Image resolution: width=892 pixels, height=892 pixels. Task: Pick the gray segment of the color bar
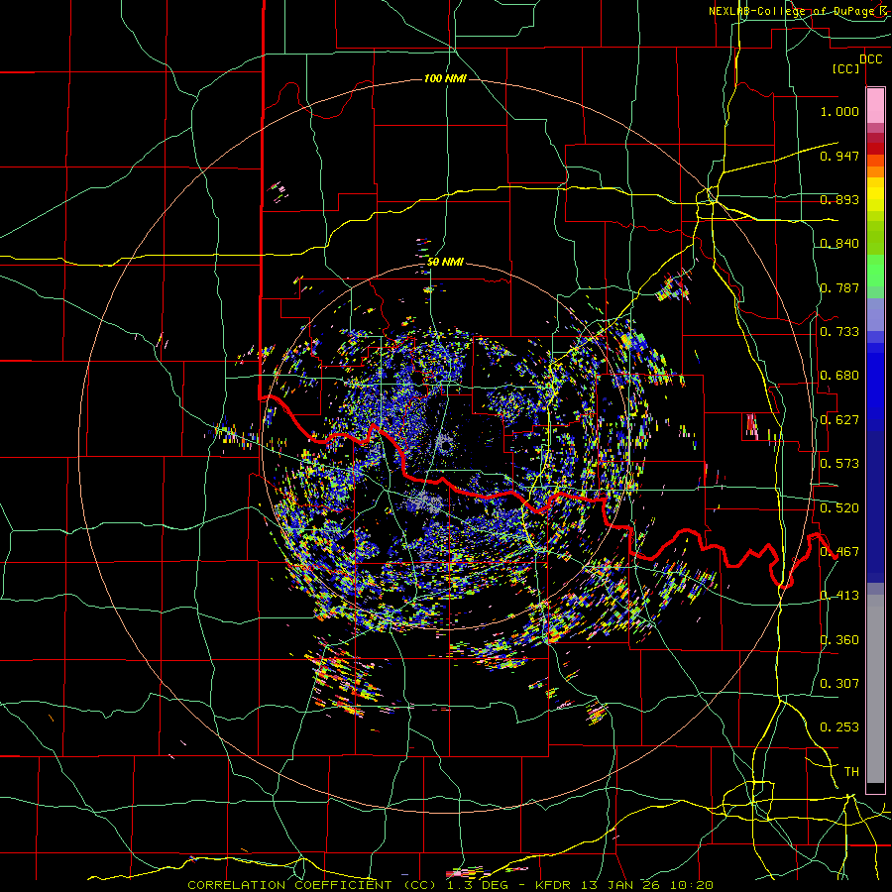(x=875, y=689)
